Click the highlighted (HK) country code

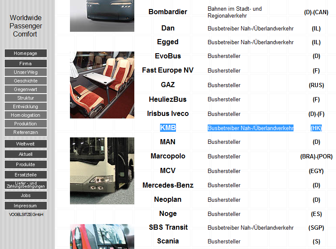tap(316, 128)
